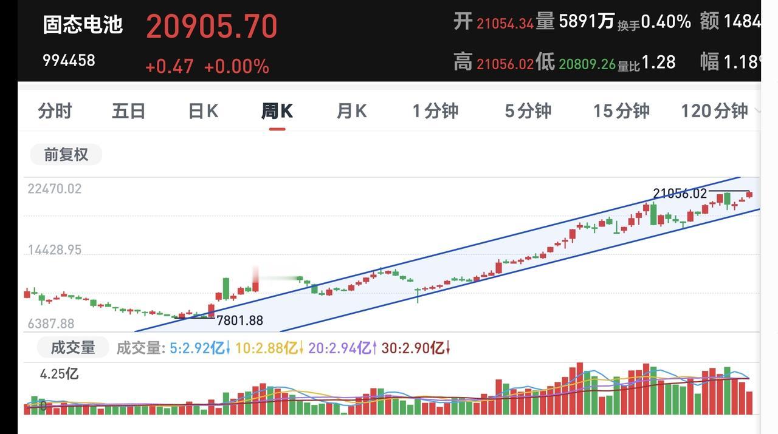Click the 20-period volume average label
Screen dimensions: 778x434
[x=343, y=348]
